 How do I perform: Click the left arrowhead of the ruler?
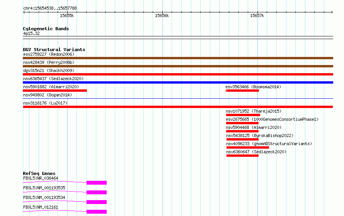coord(24,12)
